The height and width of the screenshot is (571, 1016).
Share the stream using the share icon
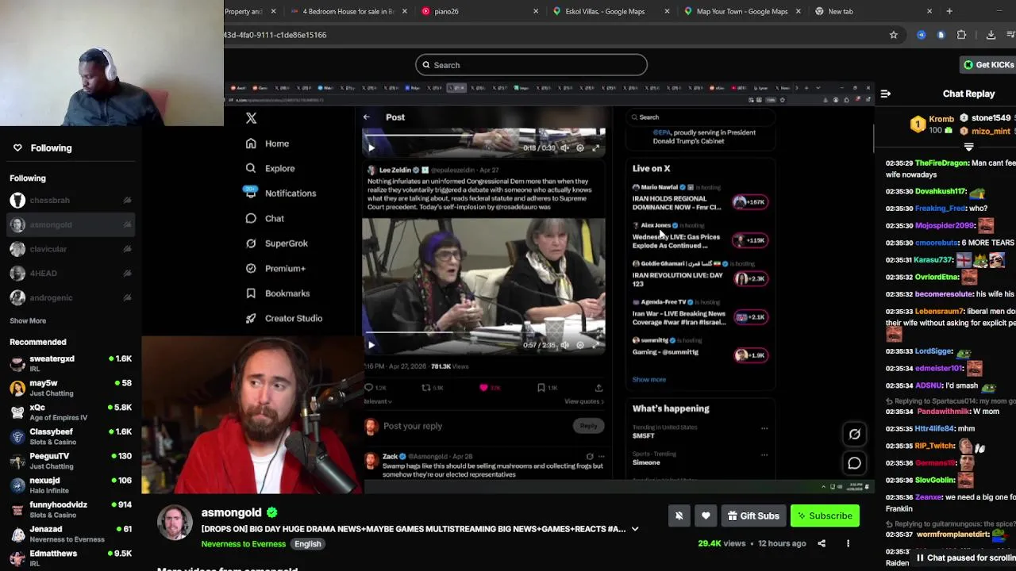tap(822, 544)
